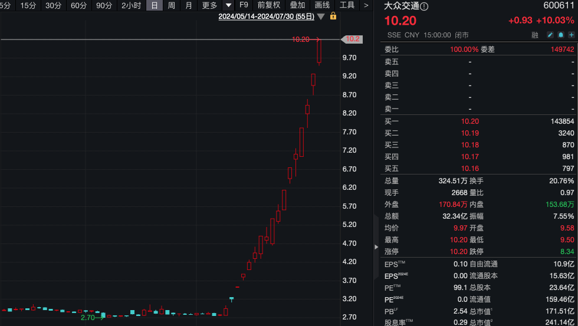Switch chart to 周 weekly period
Screen dimensions: 578x326
(x=171, y=5)
